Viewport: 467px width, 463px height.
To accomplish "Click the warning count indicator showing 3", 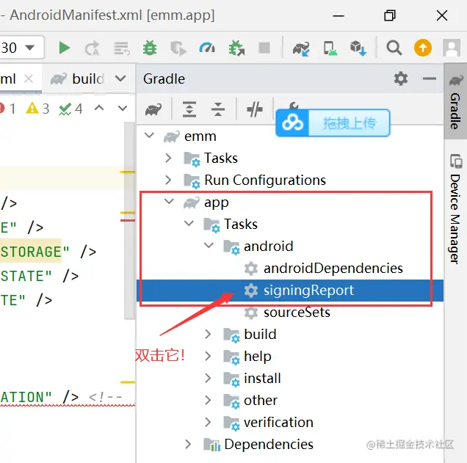I will point(37,109).
